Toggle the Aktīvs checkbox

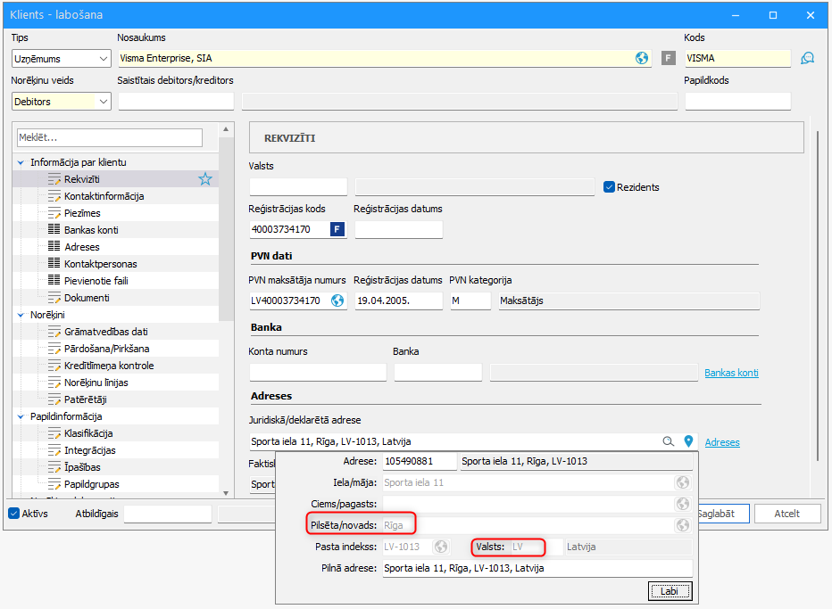(x=13, y=514)
